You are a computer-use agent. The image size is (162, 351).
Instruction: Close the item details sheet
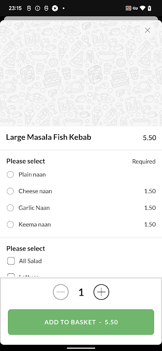pos(148,30)
